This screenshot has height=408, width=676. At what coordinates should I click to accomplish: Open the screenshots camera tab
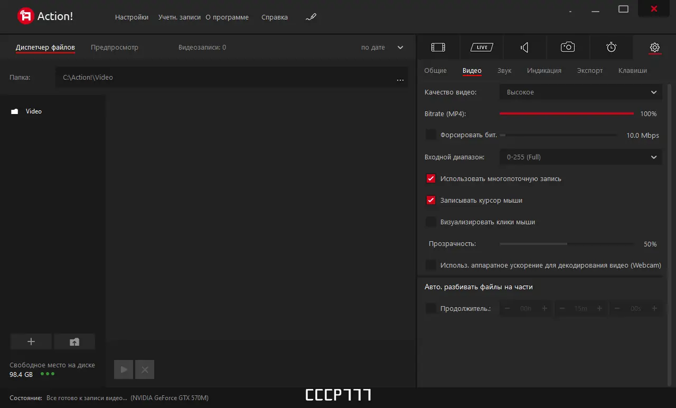point(568,48)
